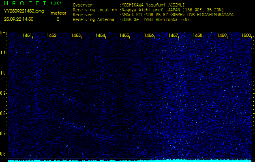The height and width of the screenshot is (162, 255).
Task: Click the Receiving Antenna field label
Action: tap(94, 20)
